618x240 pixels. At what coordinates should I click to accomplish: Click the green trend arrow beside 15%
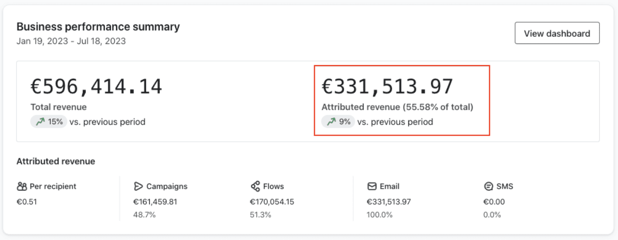coord(40,122)
